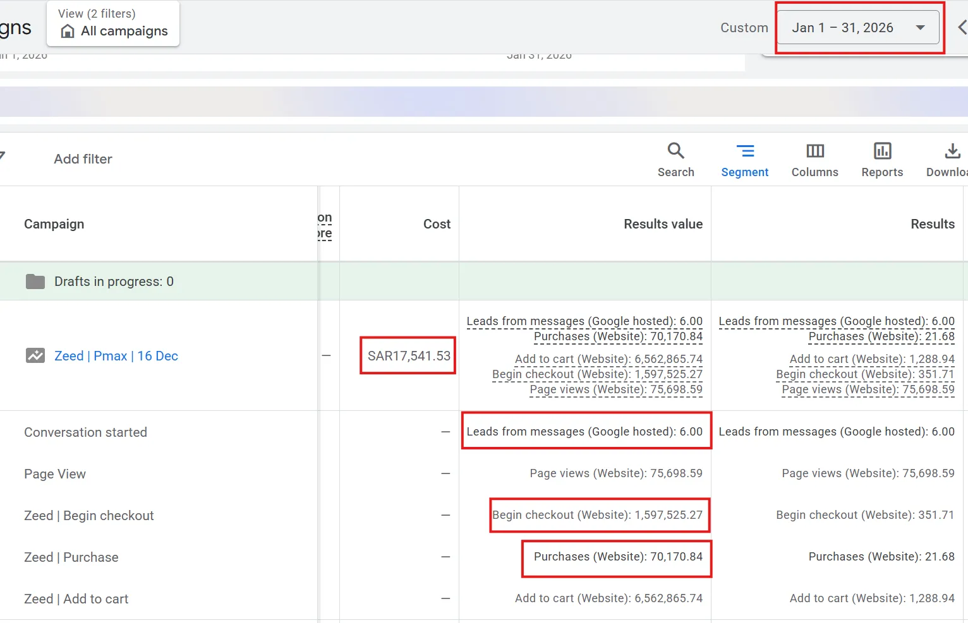Go to the previous date range with the arrow
This screenshot has width=968, height=623.
coord(962,28)
